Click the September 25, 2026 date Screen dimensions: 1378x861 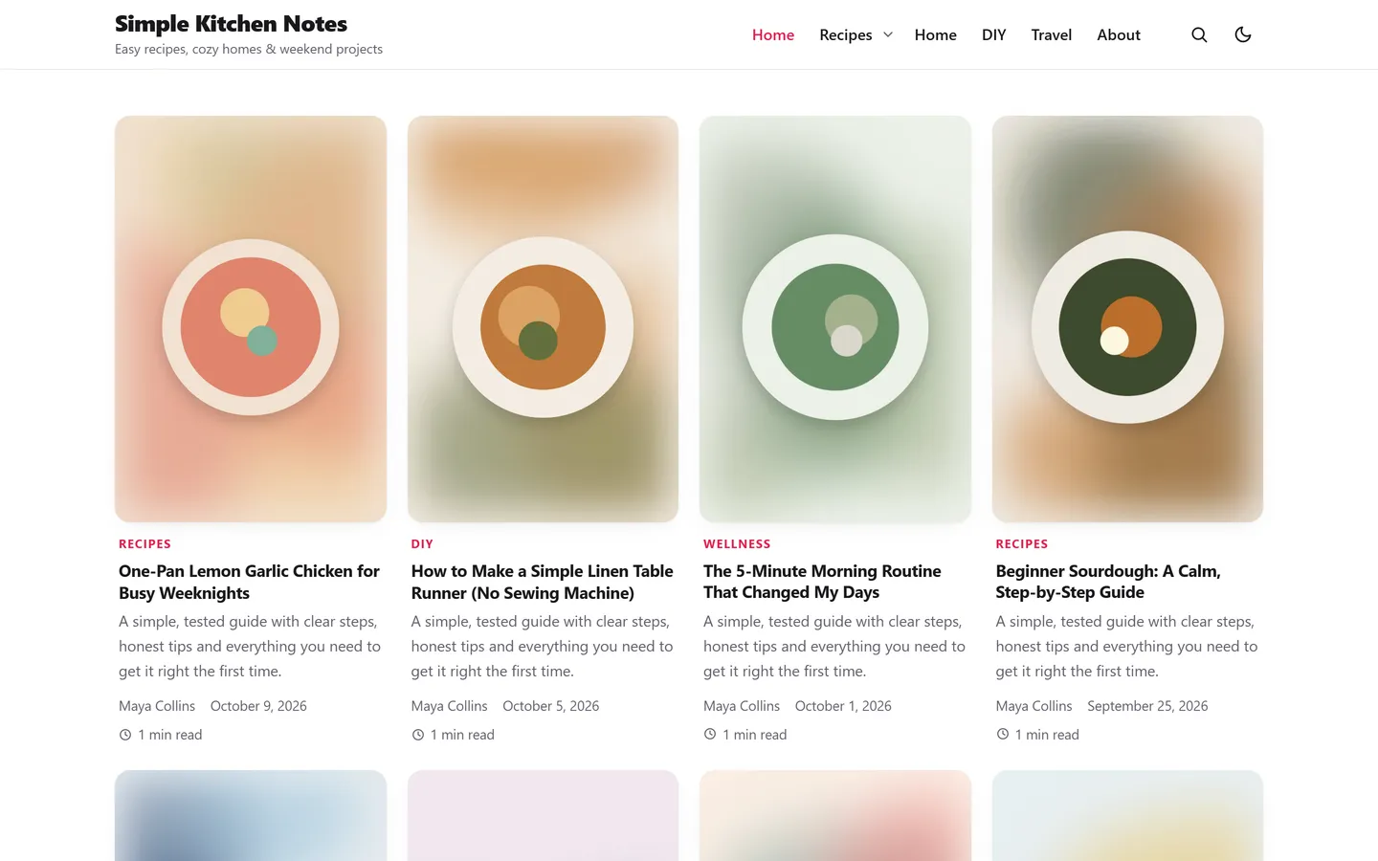(x=1147, y=706)
